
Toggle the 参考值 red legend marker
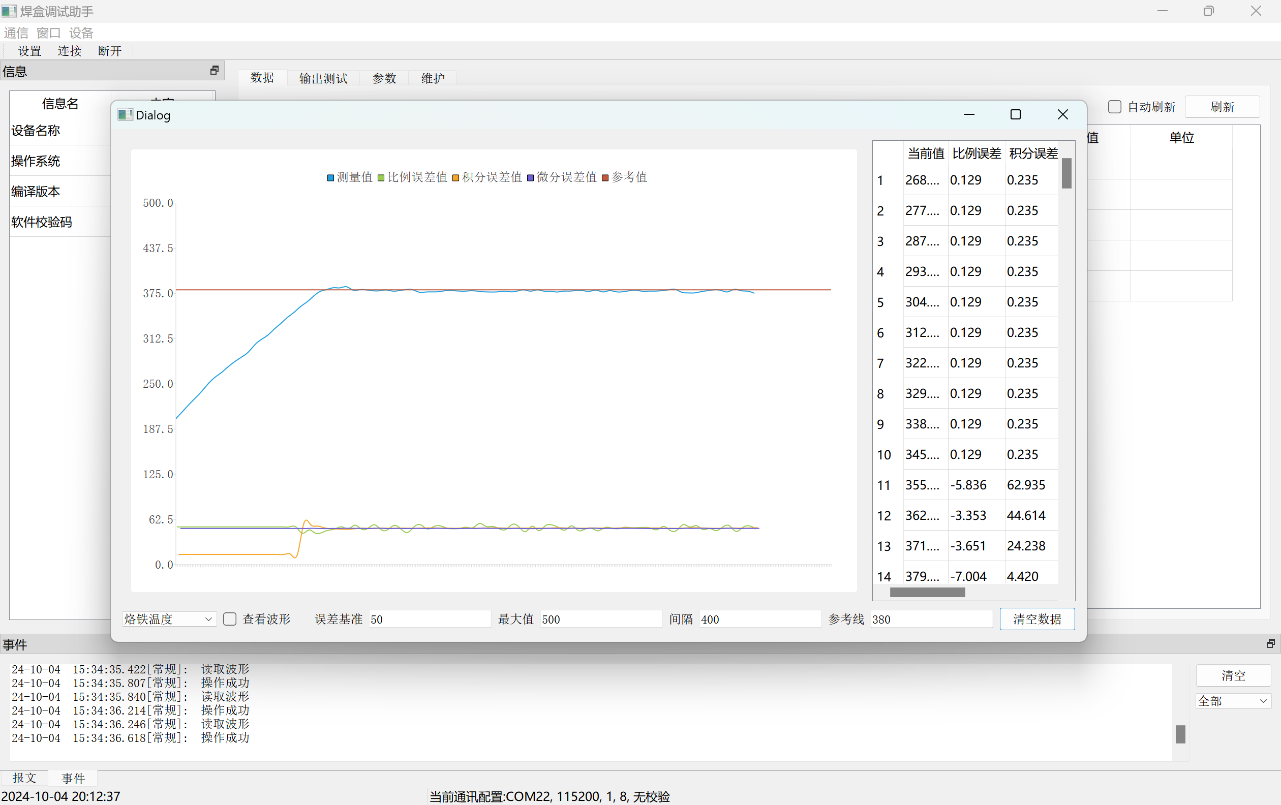pyautogui.click(x=605, y=177)
